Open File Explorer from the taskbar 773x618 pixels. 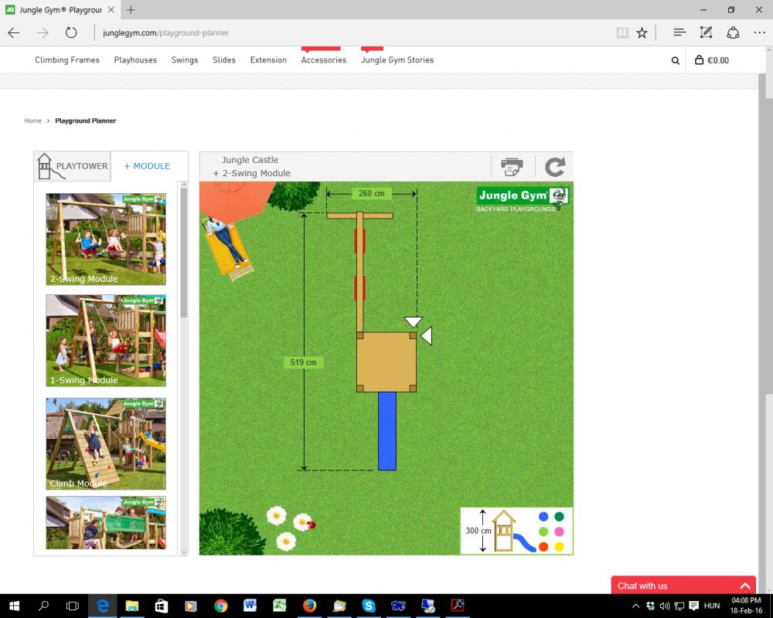click(x=131, y=606)
